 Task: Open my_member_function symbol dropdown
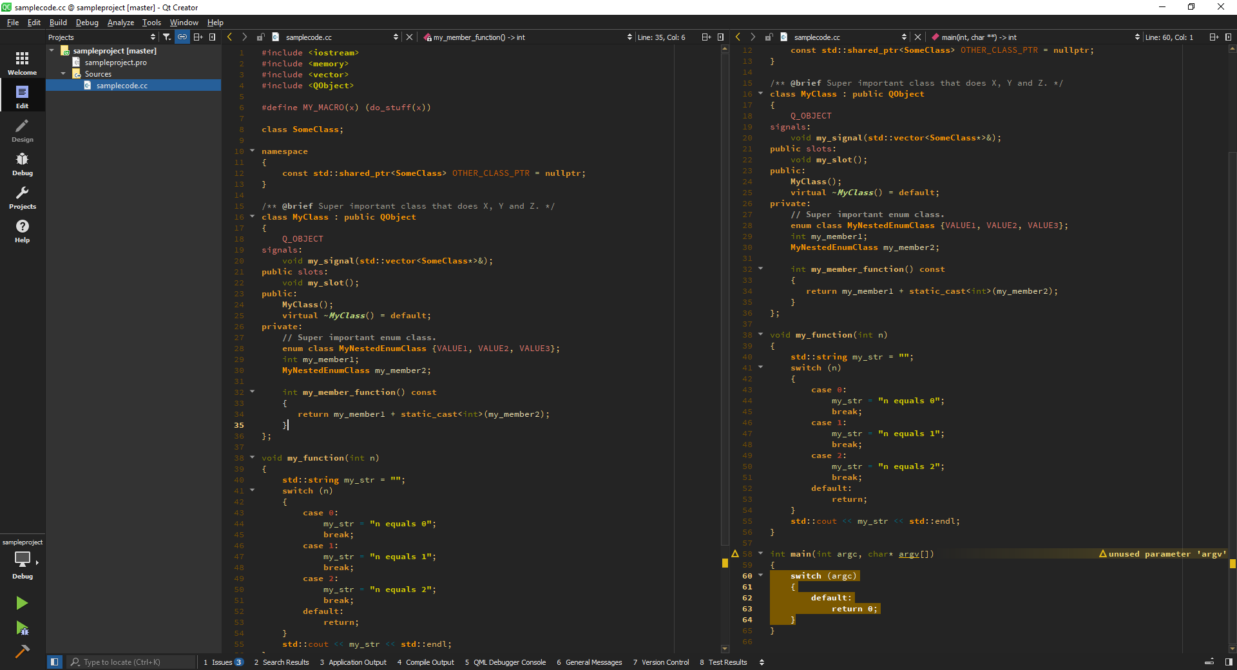(527, 37)
